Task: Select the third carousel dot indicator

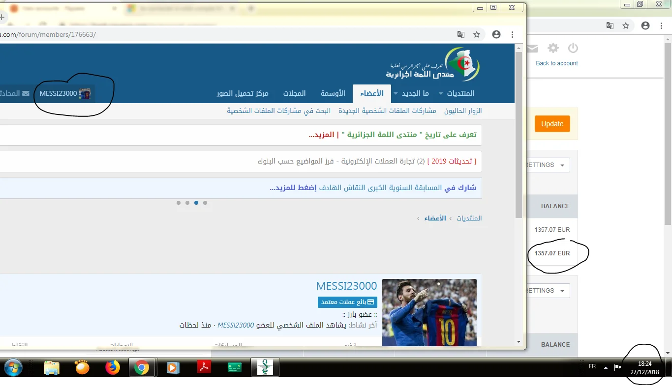Action: [196, 203]
